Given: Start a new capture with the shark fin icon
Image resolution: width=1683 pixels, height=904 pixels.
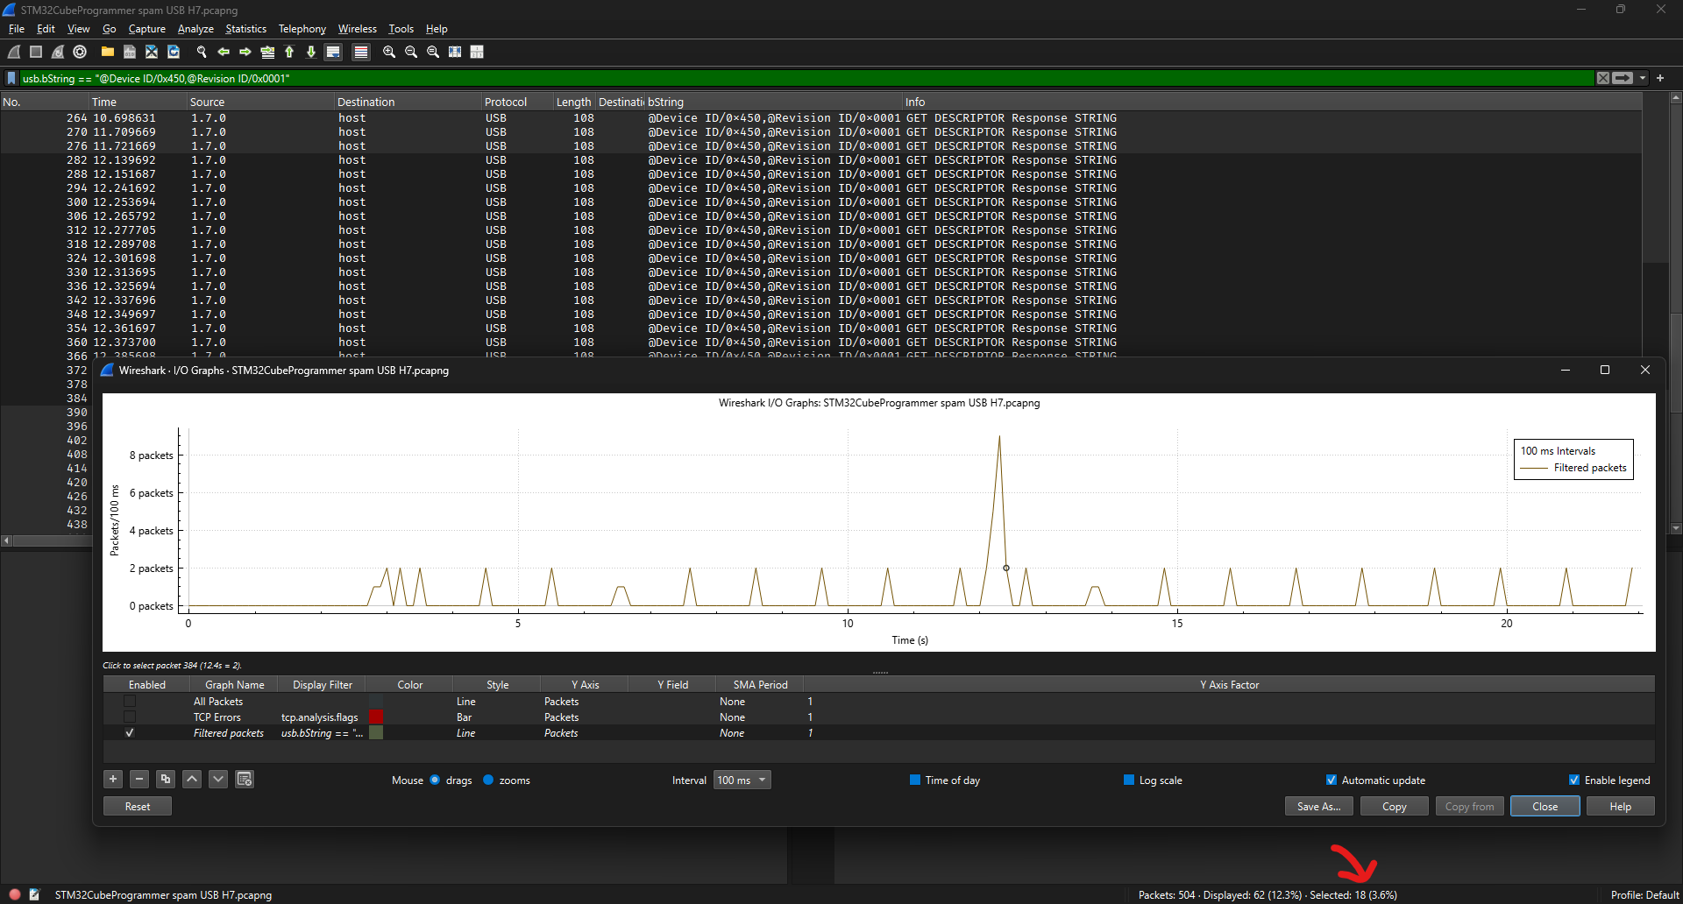Looking at the screenshot, I should point(14,52).
